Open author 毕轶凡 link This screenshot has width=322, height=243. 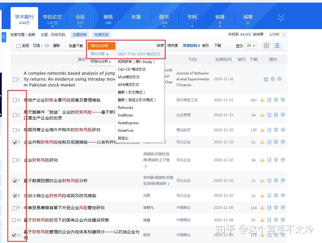point(148,208)
